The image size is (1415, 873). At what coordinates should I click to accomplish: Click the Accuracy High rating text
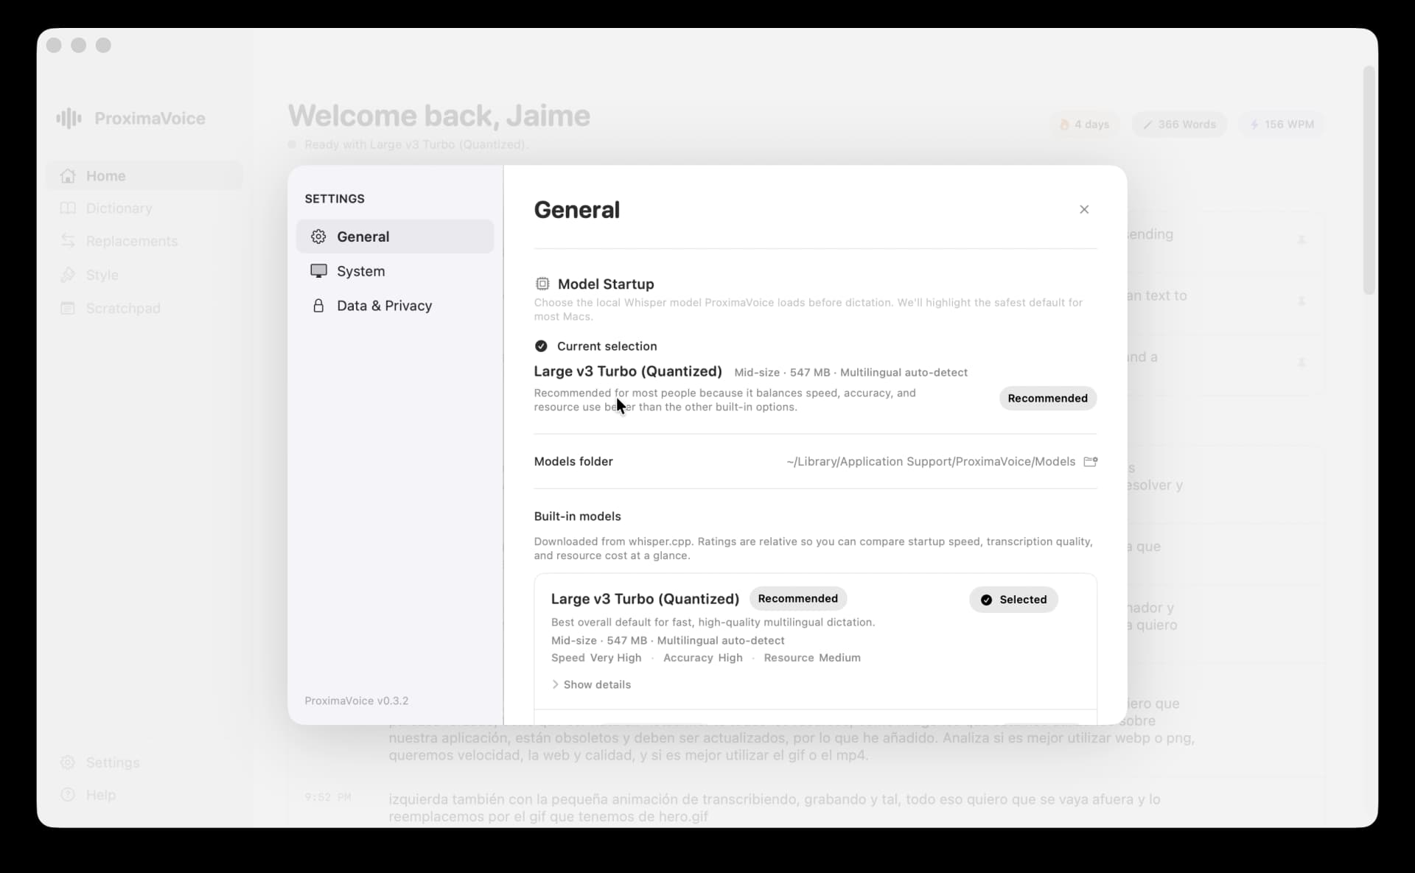pyautogui.click(x=703, y=658)
